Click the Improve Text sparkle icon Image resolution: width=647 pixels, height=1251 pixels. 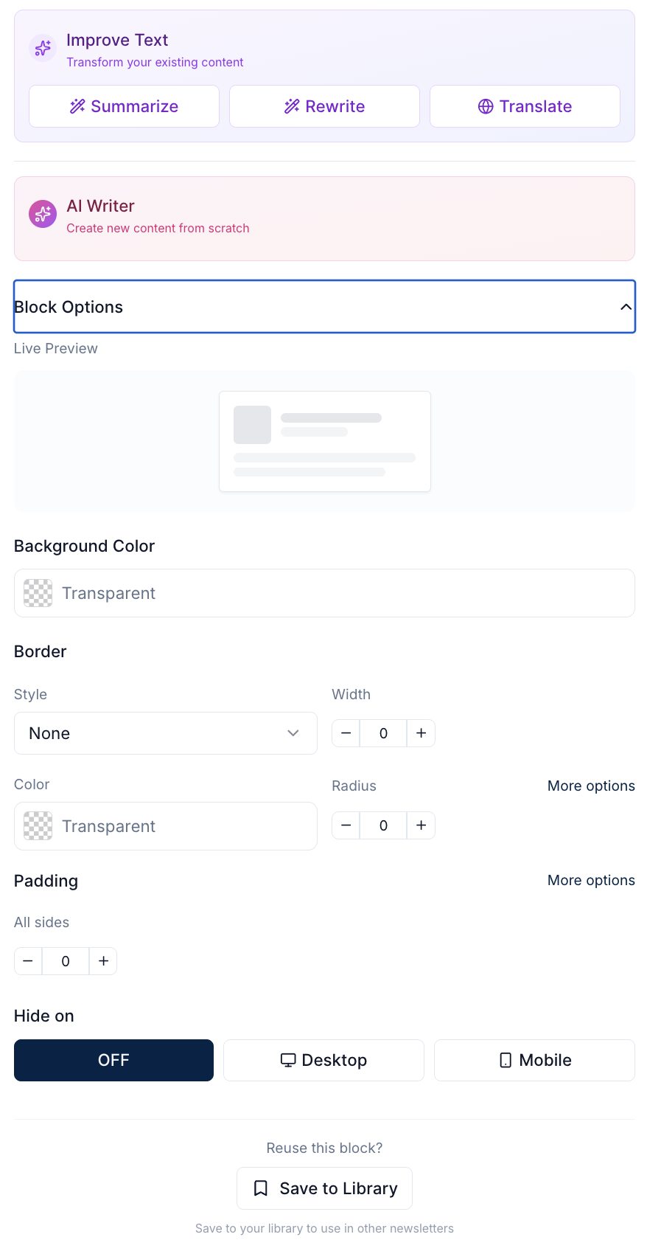click(x=43, y=48)
